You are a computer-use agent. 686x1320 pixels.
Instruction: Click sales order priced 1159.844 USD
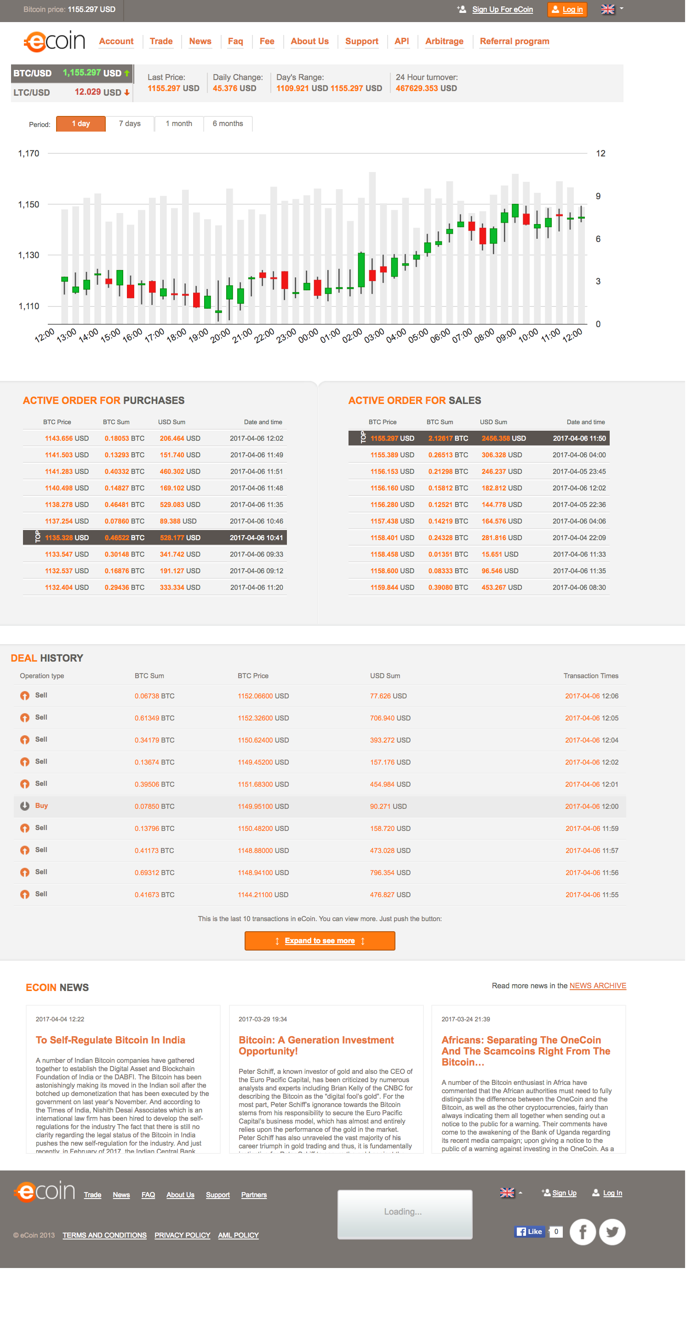[479, 587]
